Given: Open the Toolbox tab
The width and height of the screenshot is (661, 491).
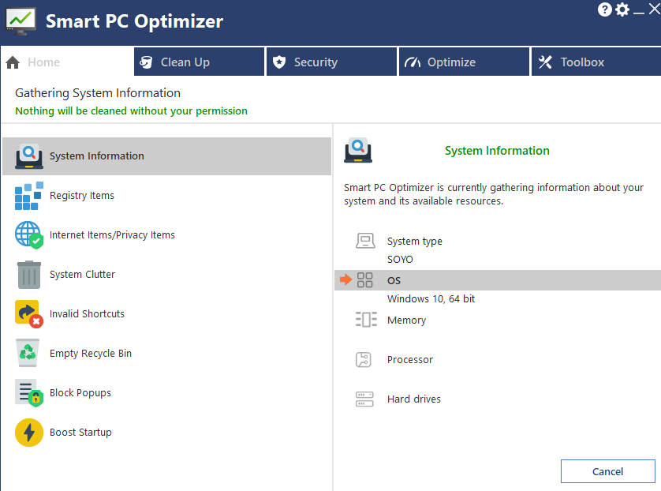Looking at the screenshot, I should point(596,62).
